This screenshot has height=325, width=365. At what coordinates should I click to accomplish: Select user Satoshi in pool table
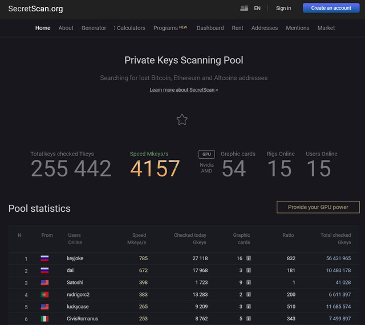[x=75, y=282]
